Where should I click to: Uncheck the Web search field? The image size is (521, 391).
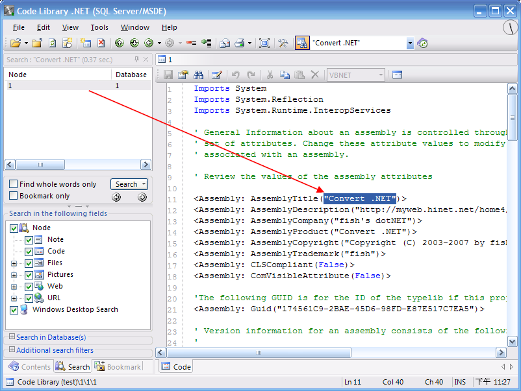(29, 287)
